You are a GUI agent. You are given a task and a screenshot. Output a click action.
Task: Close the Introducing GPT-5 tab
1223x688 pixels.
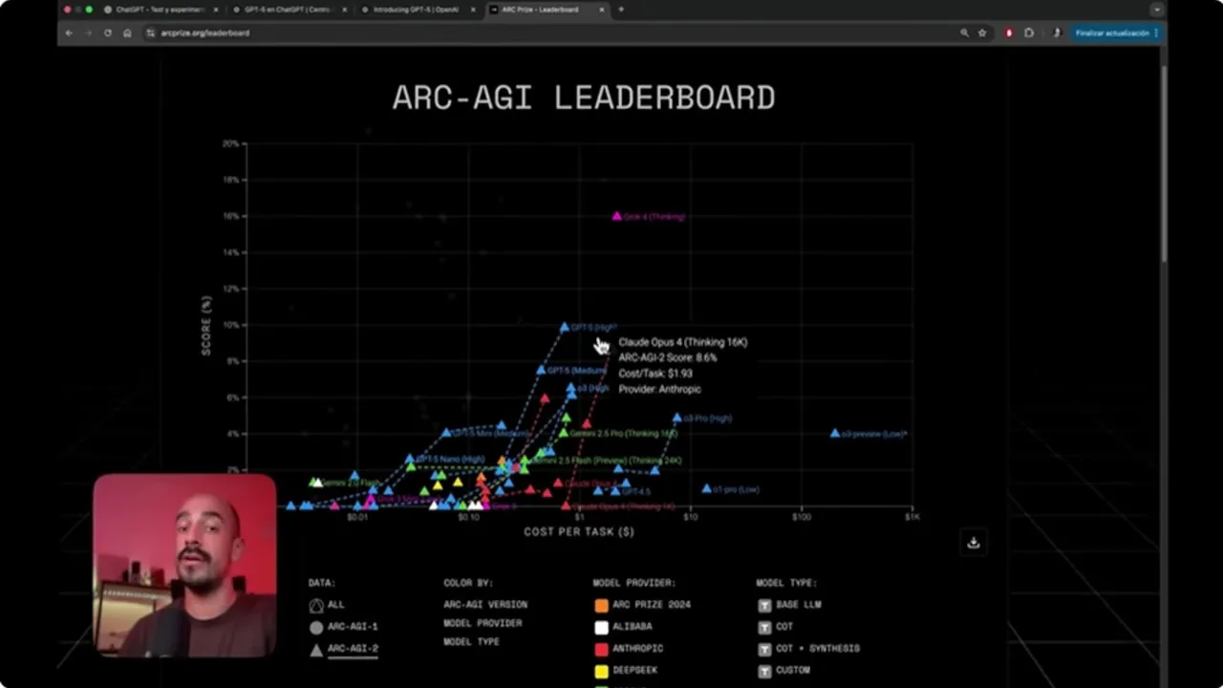point(473,10)
